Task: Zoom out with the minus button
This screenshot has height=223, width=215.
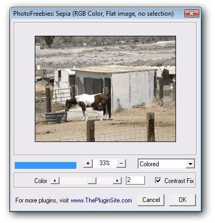Action: [121, 164]
